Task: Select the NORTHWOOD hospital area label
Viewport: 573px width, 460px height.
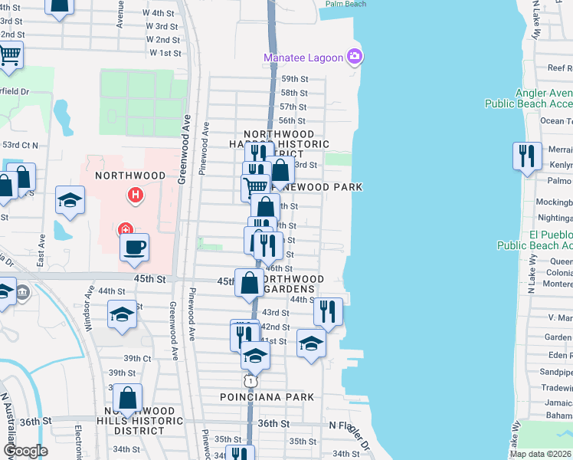Action: click(x=130, y=176)
